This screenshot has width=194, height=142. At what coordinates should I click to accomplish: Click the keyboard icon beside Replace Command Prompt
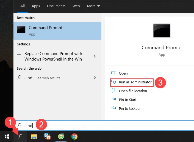pos(19,53)
